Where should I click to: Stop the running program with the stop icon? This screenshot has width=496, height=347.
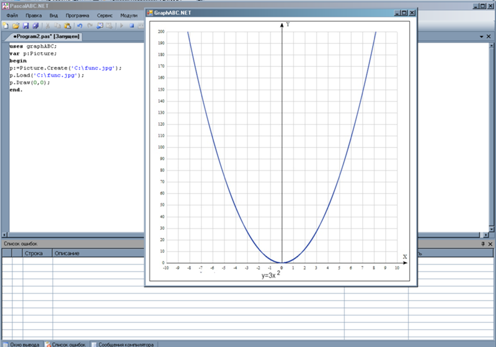pos(131,26)
